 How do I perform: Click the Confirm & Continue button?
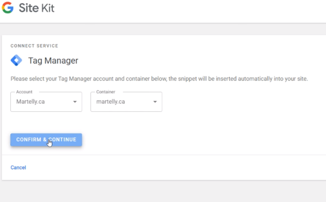click(x=46, y=139)
